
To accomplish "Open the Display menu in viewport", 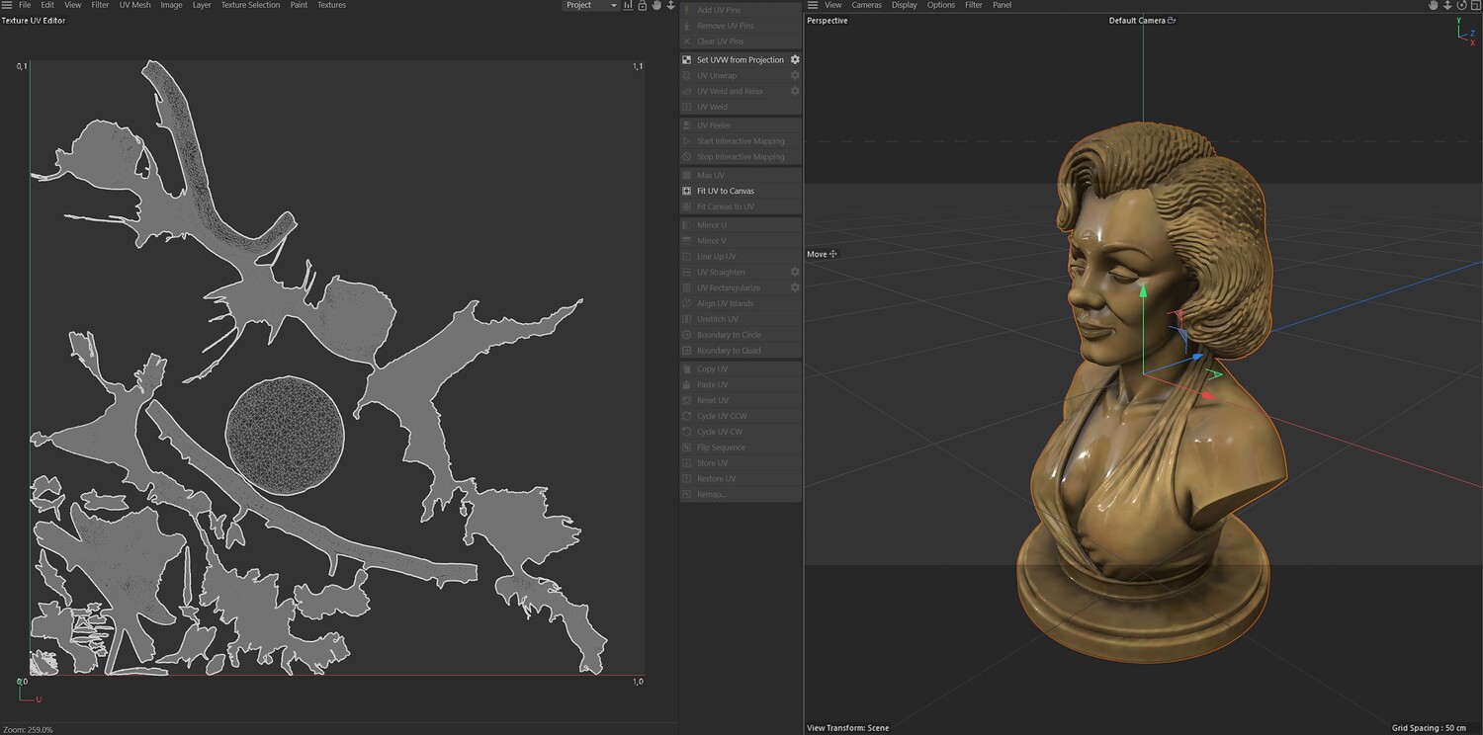I will (905, 5).
